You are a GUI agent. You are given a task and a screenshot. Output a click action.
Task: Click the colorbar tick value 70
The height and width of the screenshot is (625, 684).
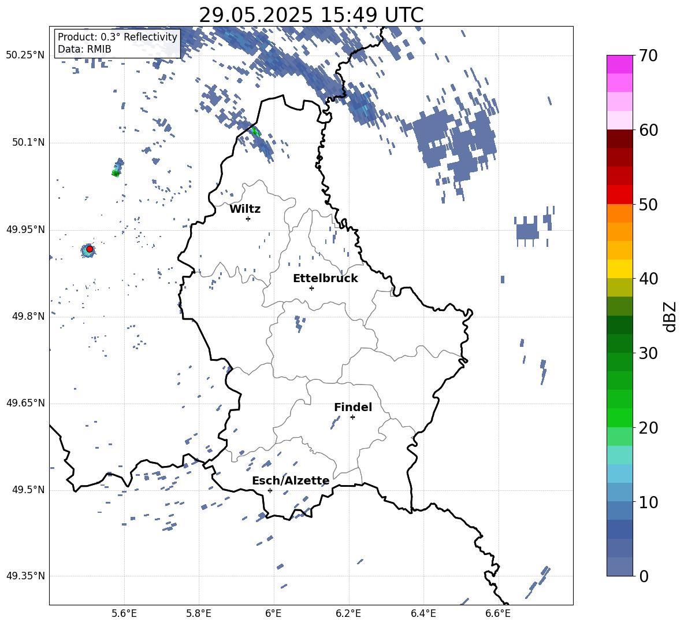[648, 56]
